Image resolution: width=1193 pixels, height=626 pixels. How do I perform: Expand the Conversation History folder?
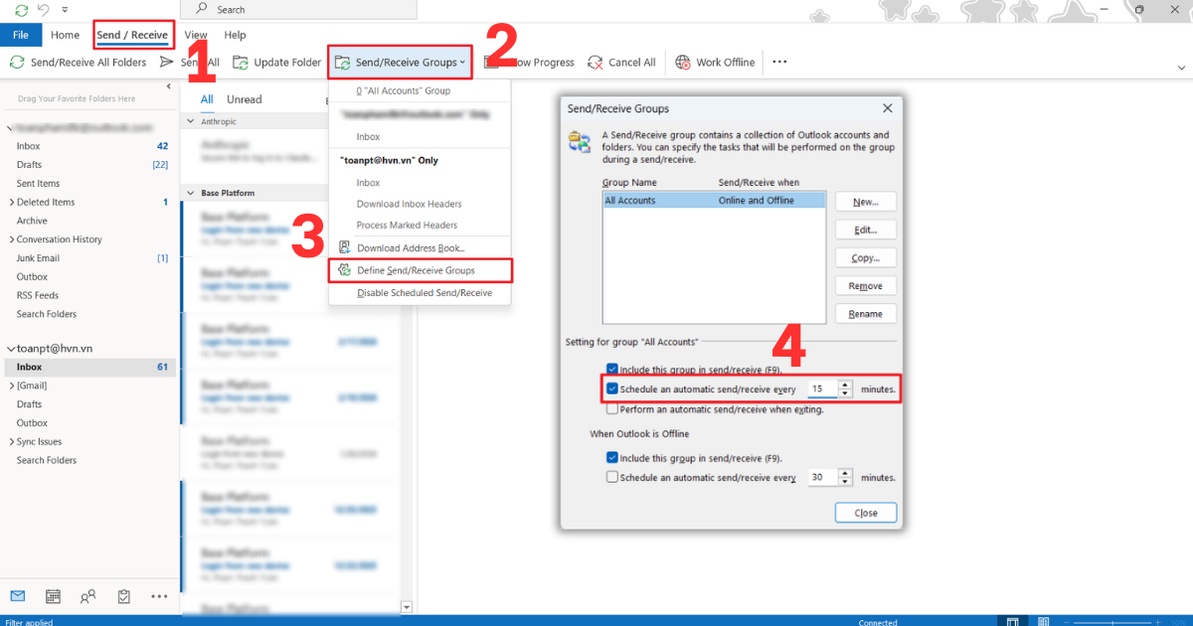(11, 239)
